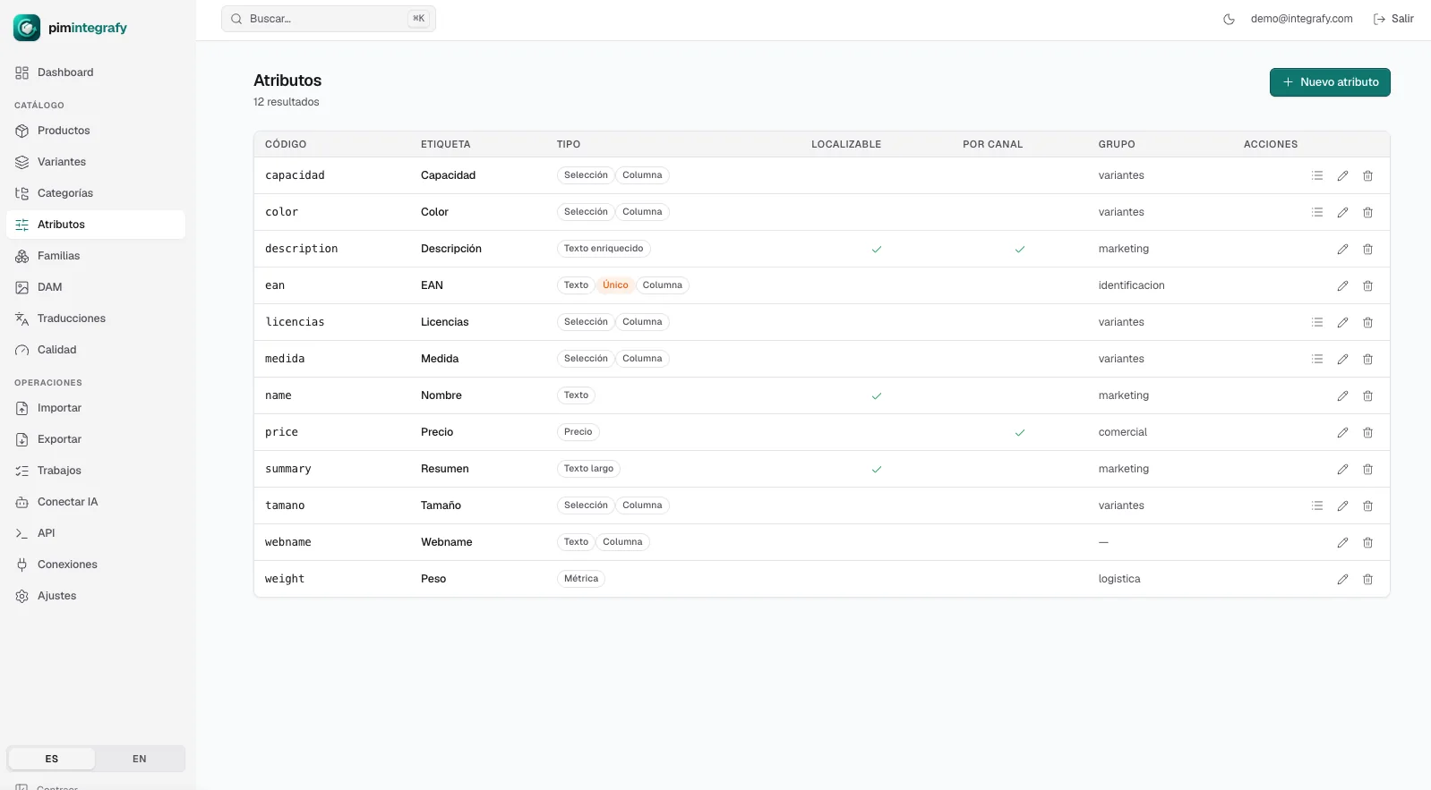This screenshot has width=1431, height=790.
Task: Click the 'Texto enriquecido' type badge
Action: pos(604,249)
